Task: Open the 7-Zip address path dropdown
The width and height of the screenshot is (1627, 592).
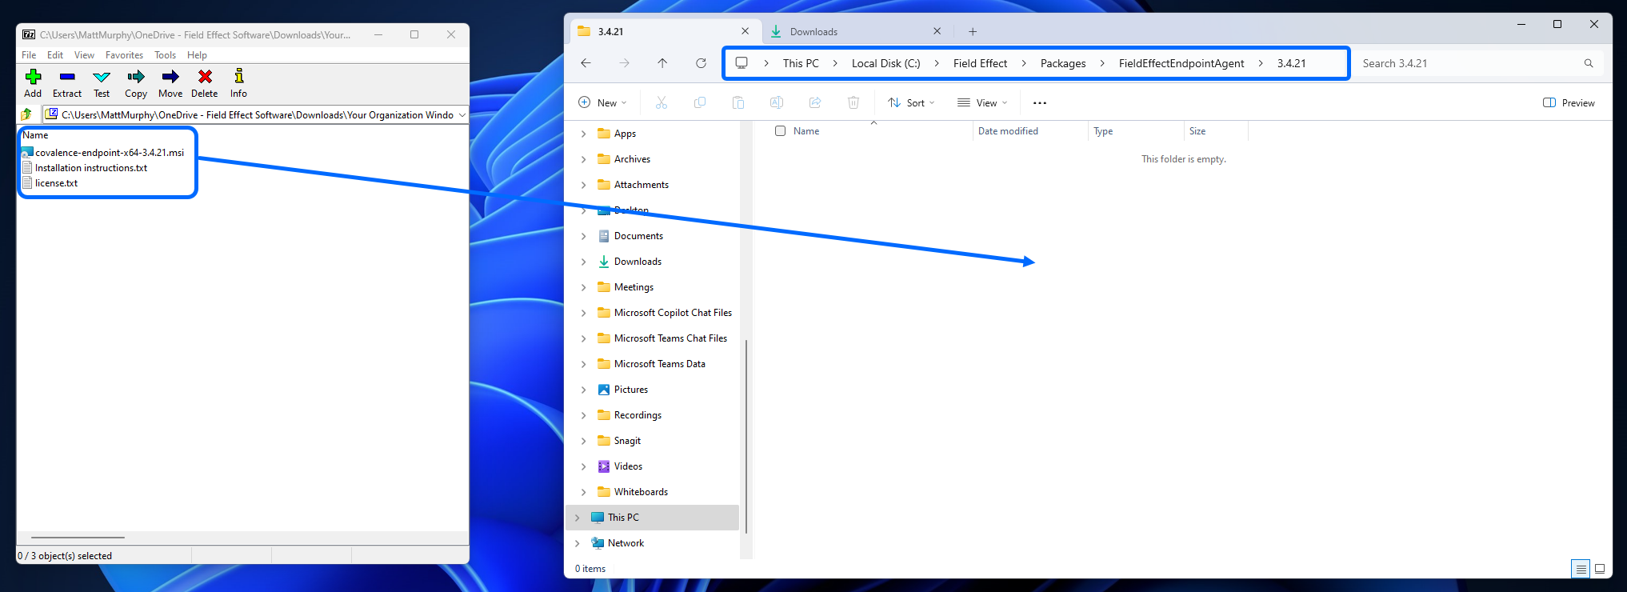Action: tap(462, 114)
